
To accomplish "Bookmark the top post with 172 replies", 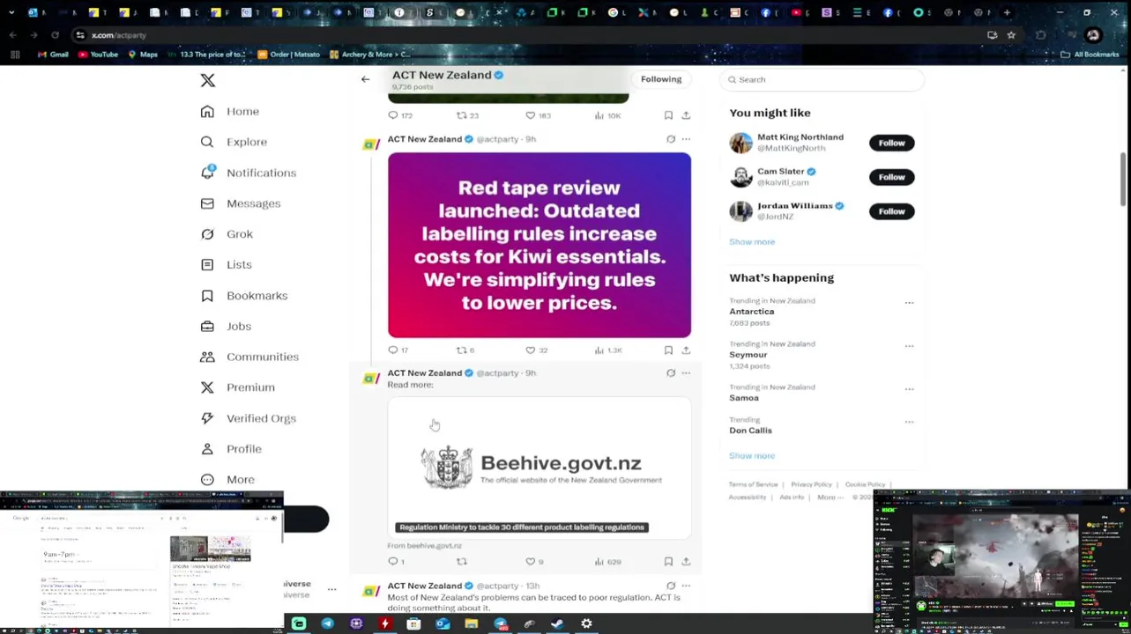I will pyautogui.click(x=668, y=115).
